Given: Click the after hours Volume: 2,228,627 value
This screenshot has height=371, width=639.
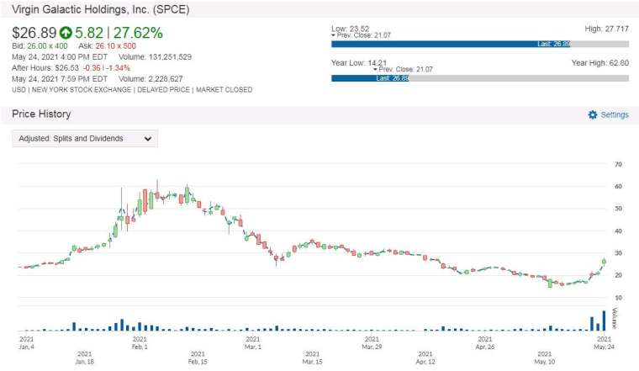Looking at the screenshot, I should tap(151, 79).
